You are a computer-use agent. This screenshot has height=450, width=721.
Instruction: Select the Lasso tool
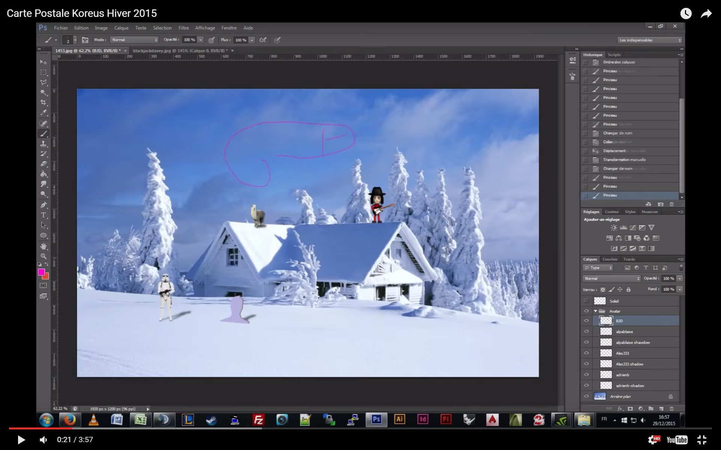44,82
